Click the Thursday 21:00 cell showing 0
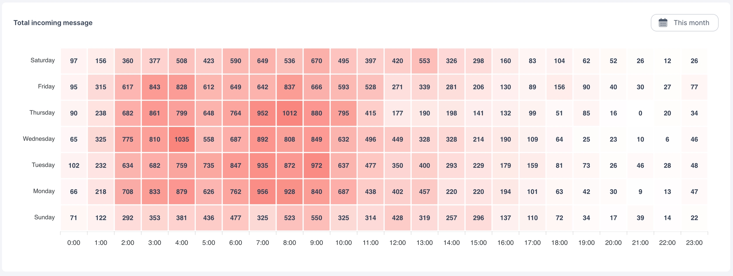Screen dimensions: 733x276 pos(640,113)
